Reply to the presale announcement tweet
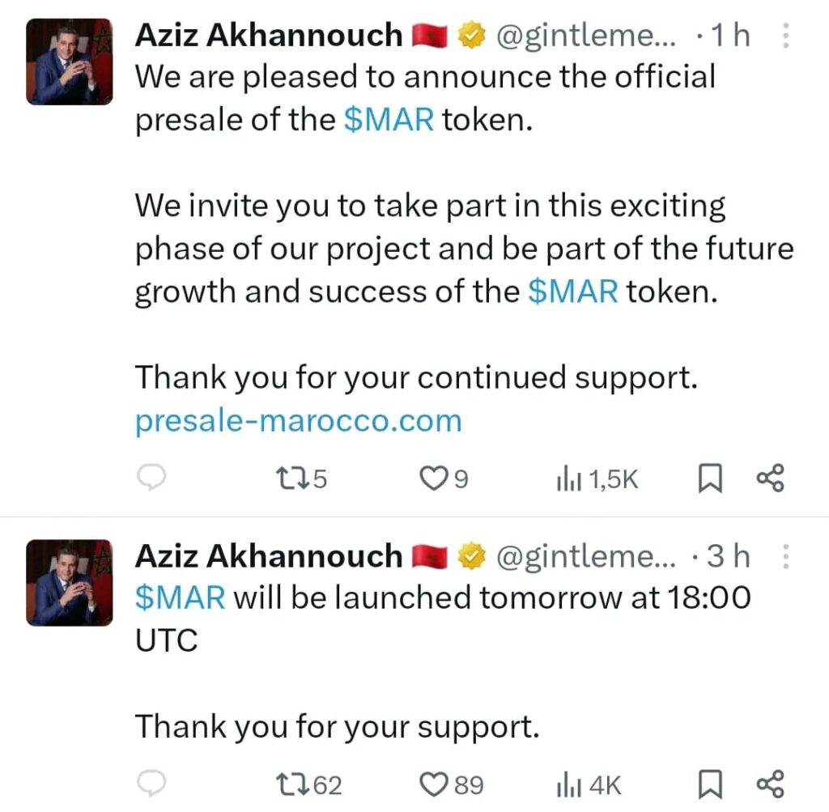 (151, 479)
